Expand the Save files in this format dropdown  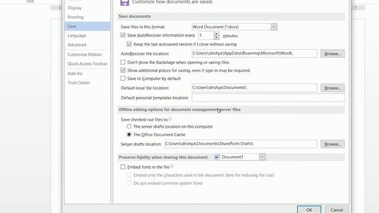pyautogui.click(x=274, y=27)
